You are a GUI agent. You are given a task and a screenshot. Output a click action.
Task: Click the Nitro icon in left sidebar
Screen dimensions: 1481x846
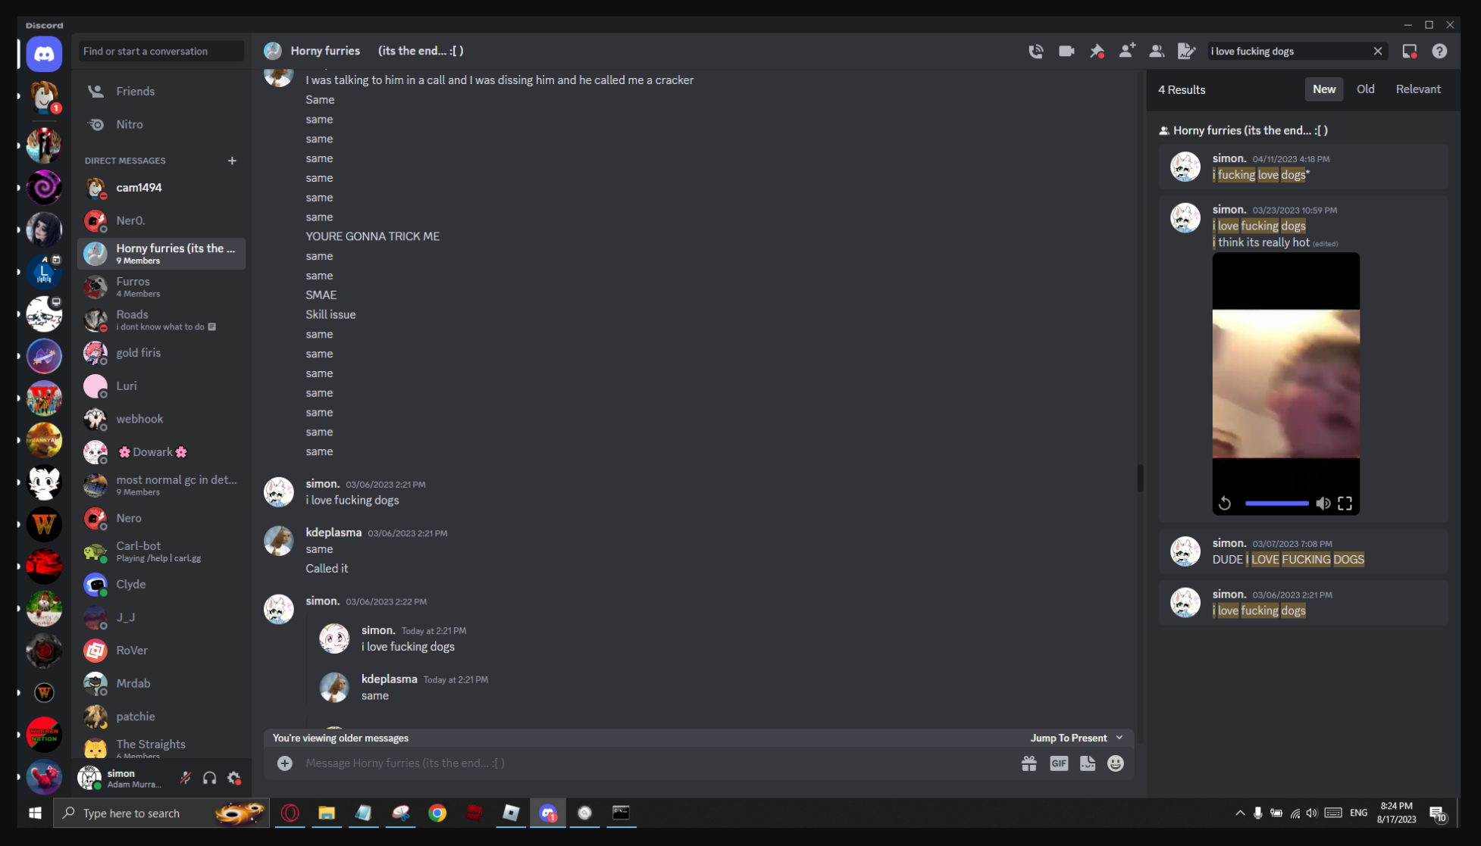pos(99,123)
